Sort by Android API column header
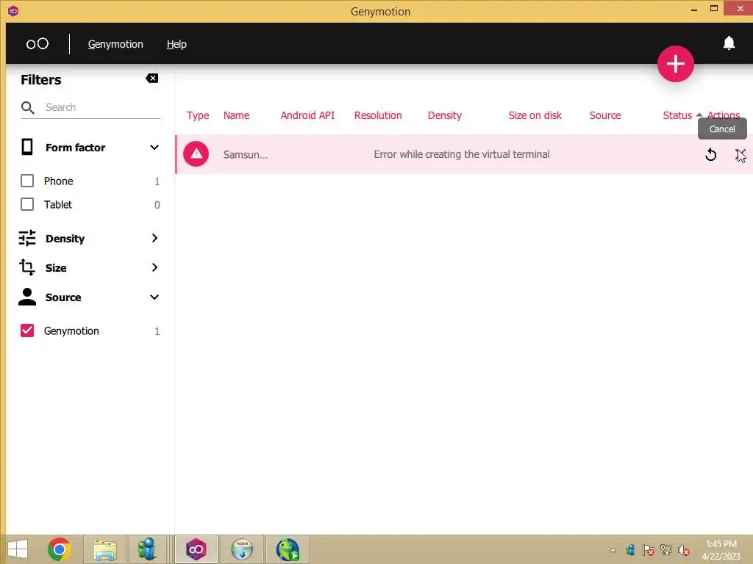 pos(307,115)
